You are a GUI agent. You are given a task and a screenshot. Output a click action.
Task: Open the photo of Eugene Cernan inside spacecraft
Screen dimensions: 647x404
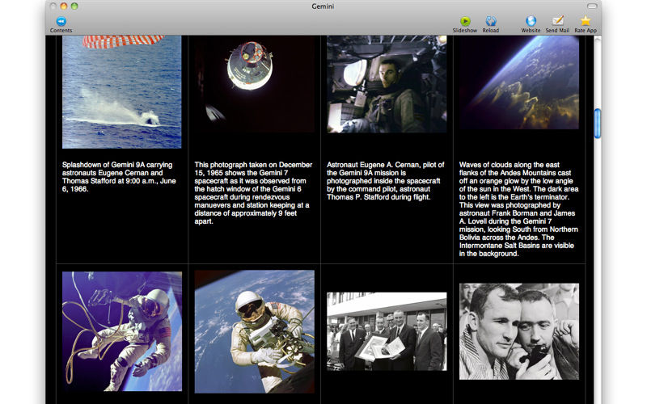tap(387, 84)
